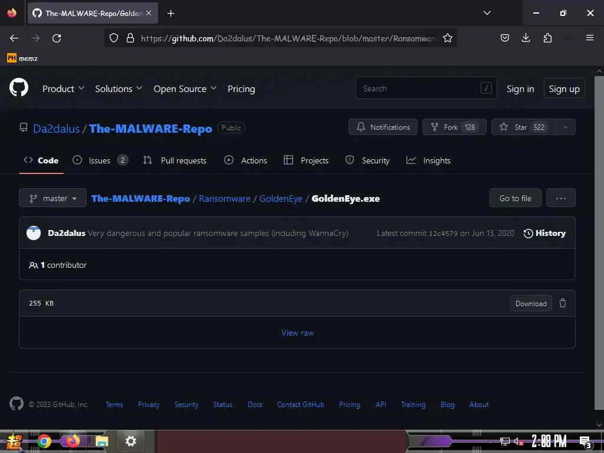Click the Da2dalus avatar in the commit row
604x453 pixels.
[x=34, y=233]
